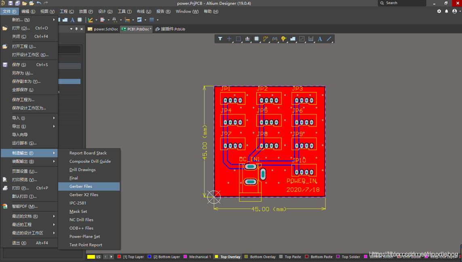The width and height of the screenshot is (462, 262).
Task: Select Composite Drill Guide entry
Action: coord(89,161)
